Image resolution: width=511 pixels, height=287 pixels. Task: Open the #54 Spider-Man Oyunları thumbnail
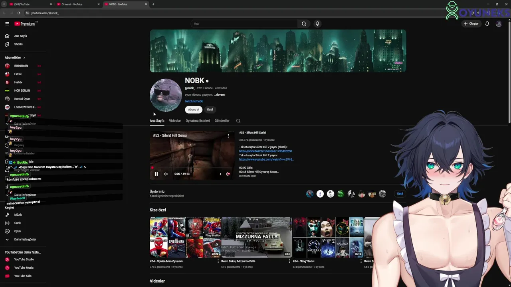pyautogui.click(x=185, y=237)
